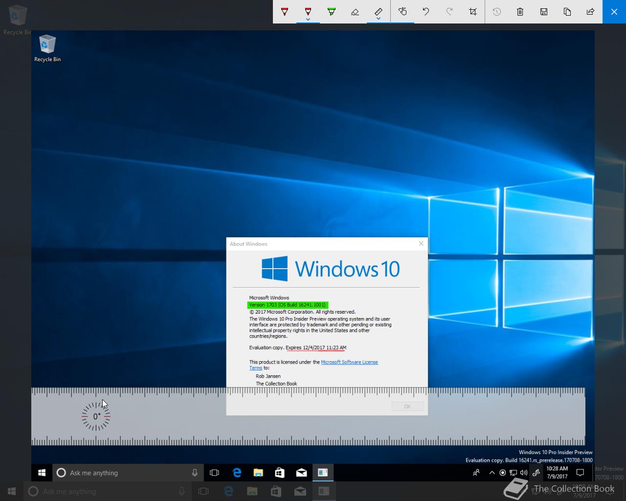Close the About Windows dialog
The height and width of the screenshot is (501, 626).
point(421,244)
